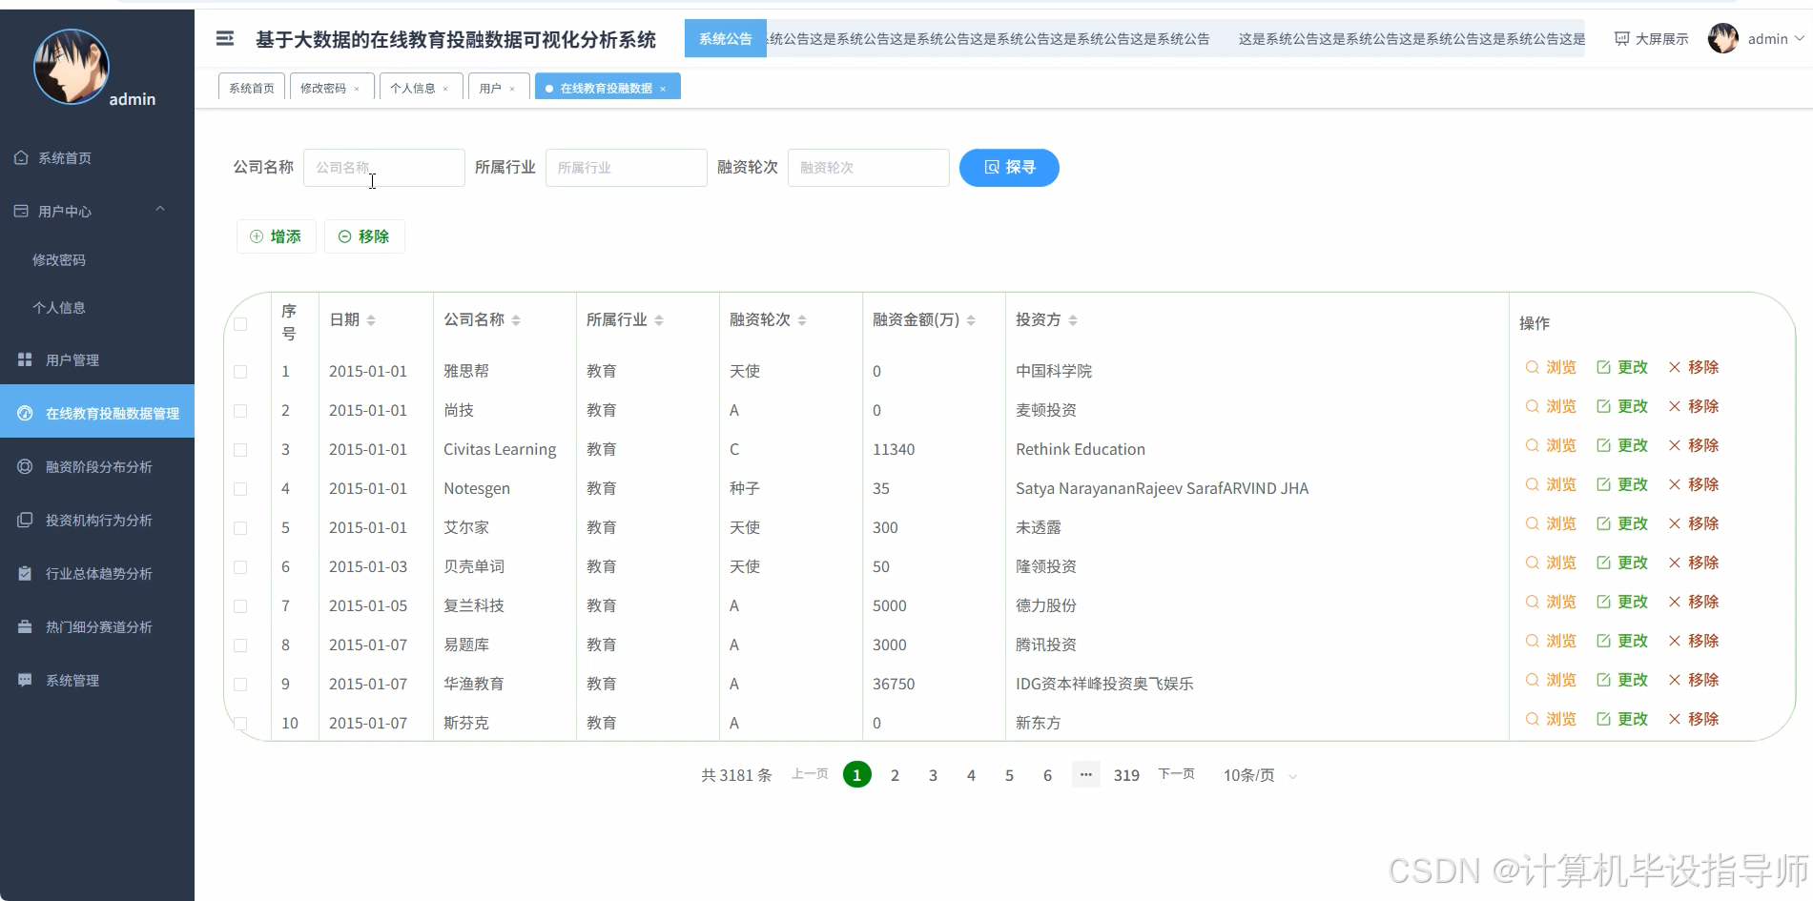This screenshot has height=901, width=1813.
Task: Go to page 2
Action: pyautogui.click(x=895, y=775)
